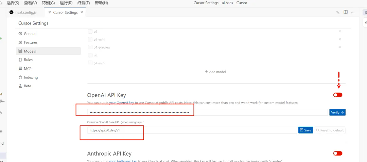Image resolution: width=367 pixels, height=162 pixels.
Task: Click the Verify button
Action: [337, 112]
